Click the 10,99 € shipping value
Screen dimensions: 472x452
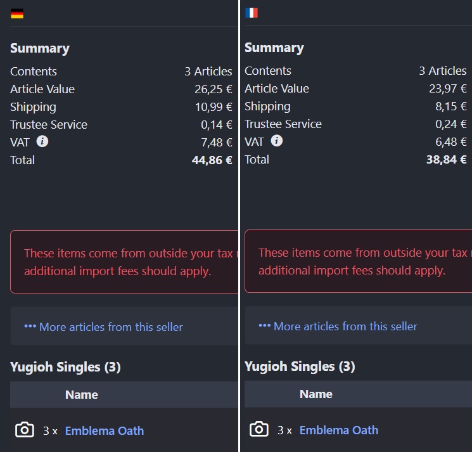214,107
